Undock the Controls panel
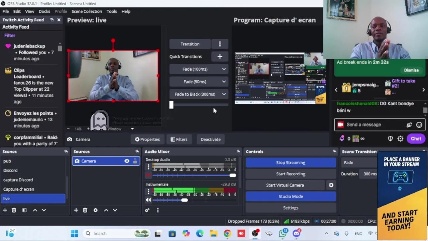Viewport: 428px width, 241px height. pyautogui.click(x=334, y=152)
